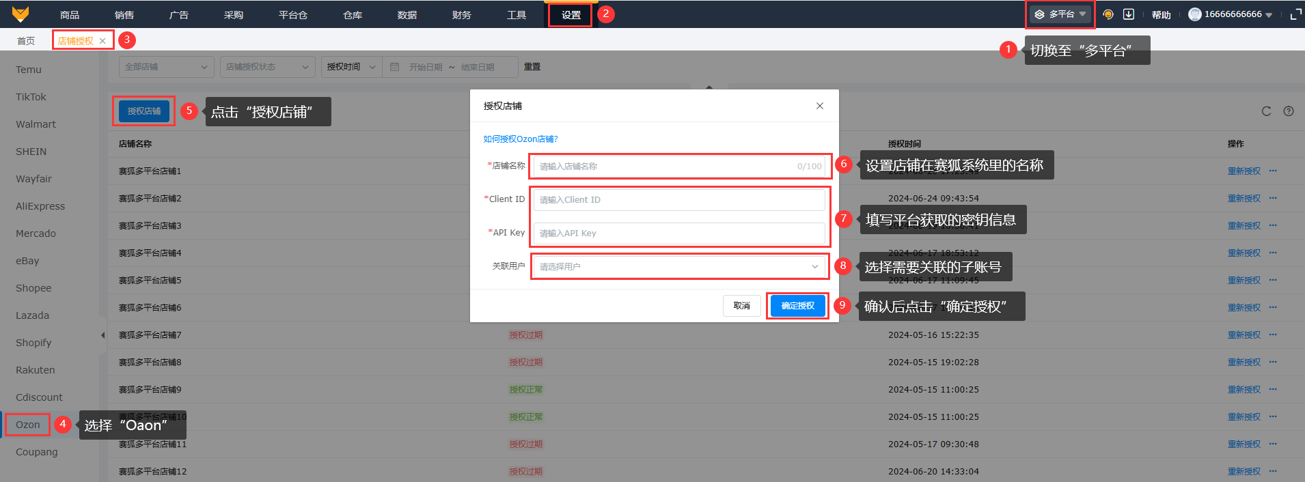Open the 店铺授权状态 dropdown
This screenshot has width=1305, height=482.
[267, 67]
